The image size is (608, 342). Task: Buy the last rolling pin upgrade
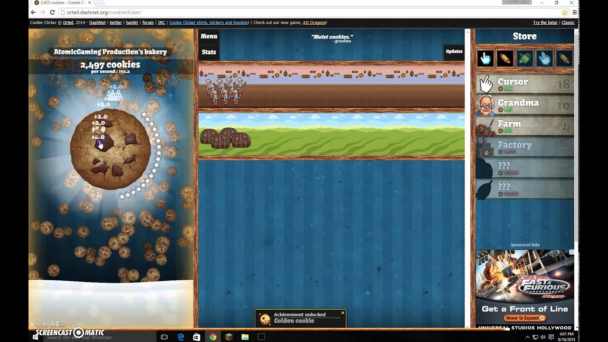(563, 58)
